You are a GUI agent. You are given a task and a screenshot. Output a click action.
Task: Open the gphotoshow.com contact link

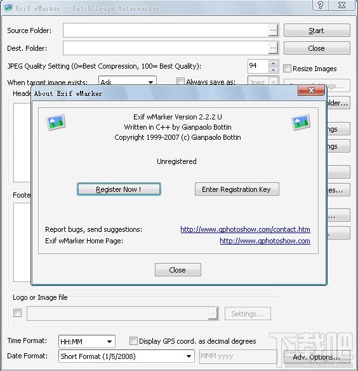245,229
